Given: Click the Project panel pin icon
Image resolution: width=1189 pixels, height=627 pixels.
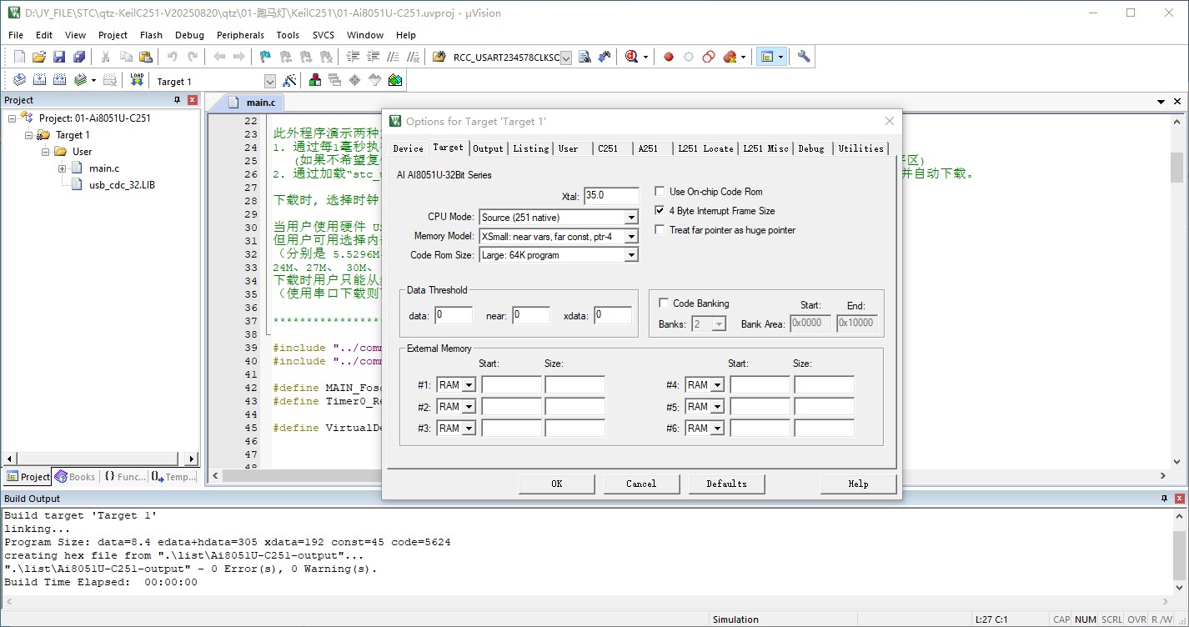Looking at the screenshot, I should tap(177, 100).
